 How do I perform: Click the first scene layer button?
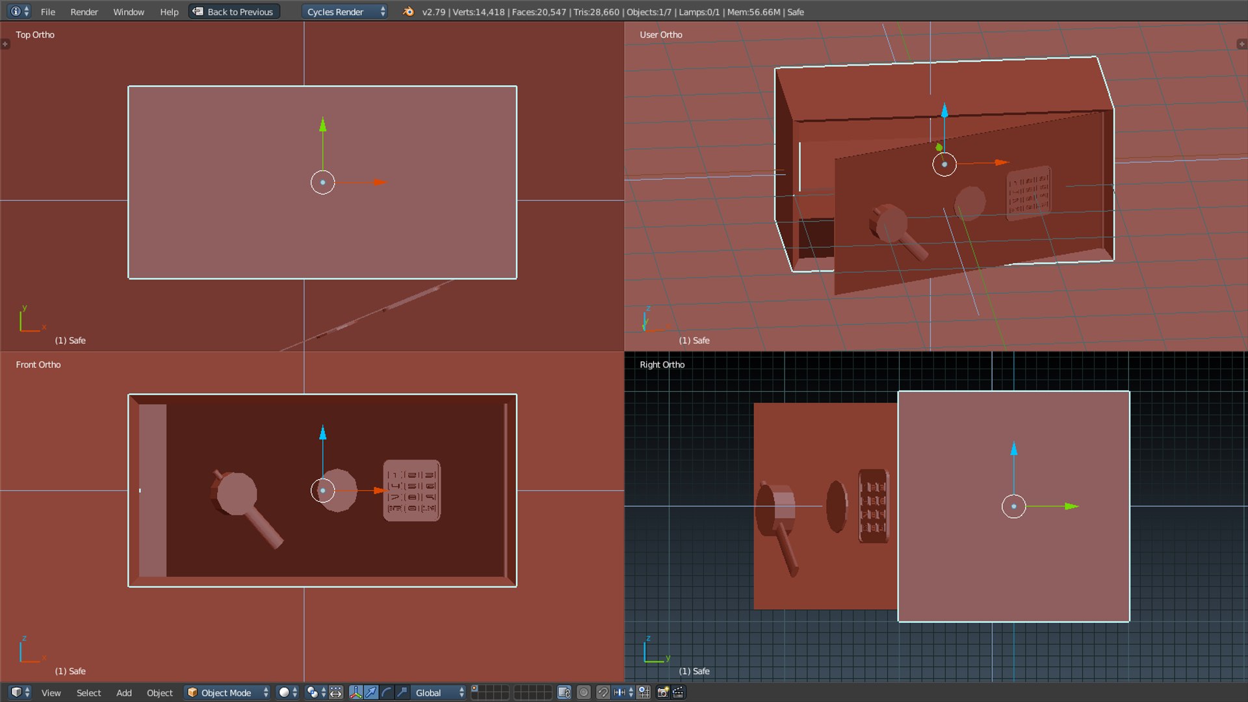point(475,688)
